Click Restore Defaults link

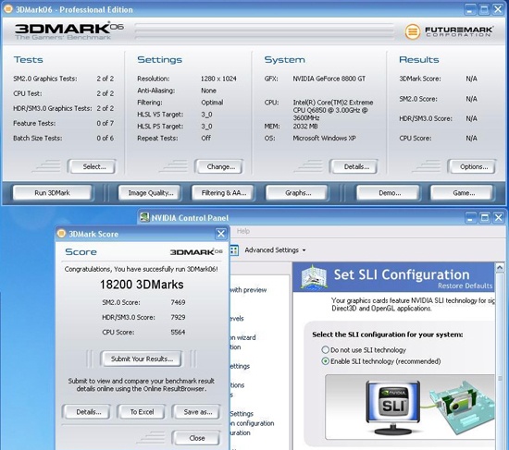coord(465,286)
